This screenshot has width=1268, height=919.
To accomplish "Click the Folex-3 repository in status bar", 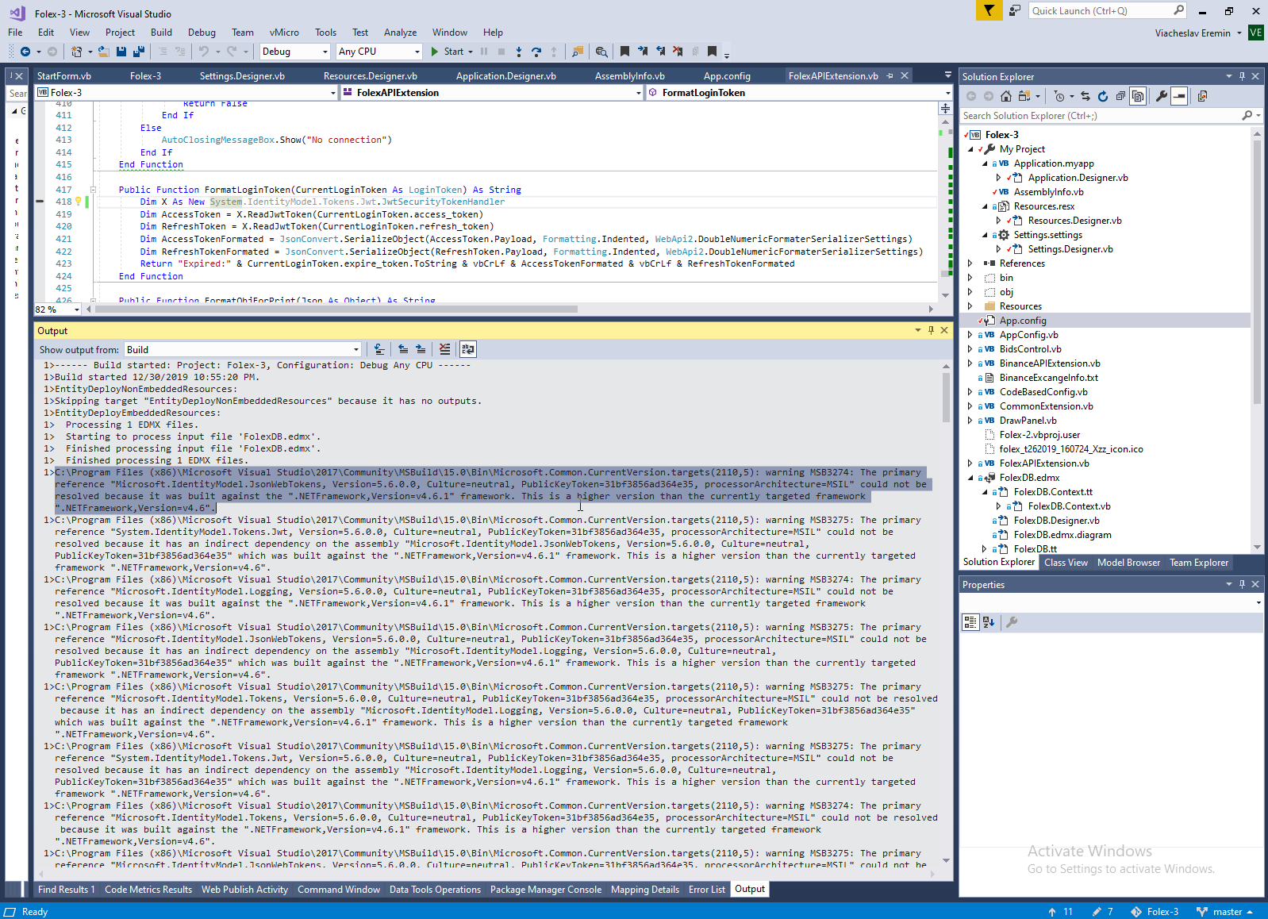I will (1155, 912).
